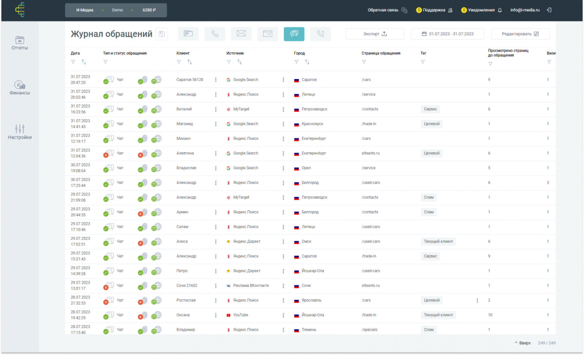
Task: Select the email requests filter icon
Action: [x=241, y=34]
